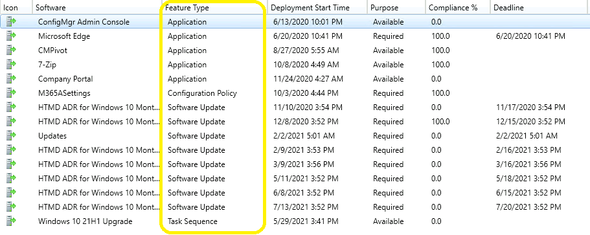Click the Windows 10 21H1 Upgrade row icon

click(x=11, y=221)
